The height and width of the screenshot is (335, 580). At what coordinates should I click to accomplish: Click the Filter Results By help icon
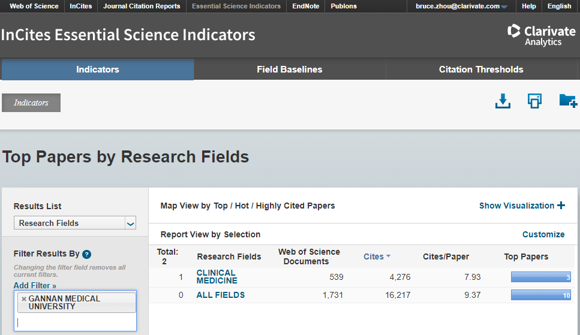(x=86, y=254)
